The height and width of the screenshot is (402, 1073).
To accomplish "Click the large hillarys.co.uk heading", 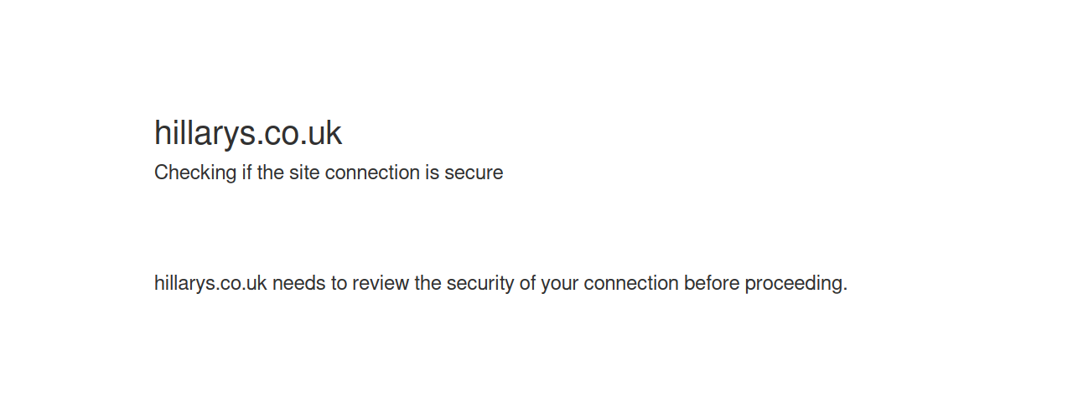I will (x=248, y=134).
